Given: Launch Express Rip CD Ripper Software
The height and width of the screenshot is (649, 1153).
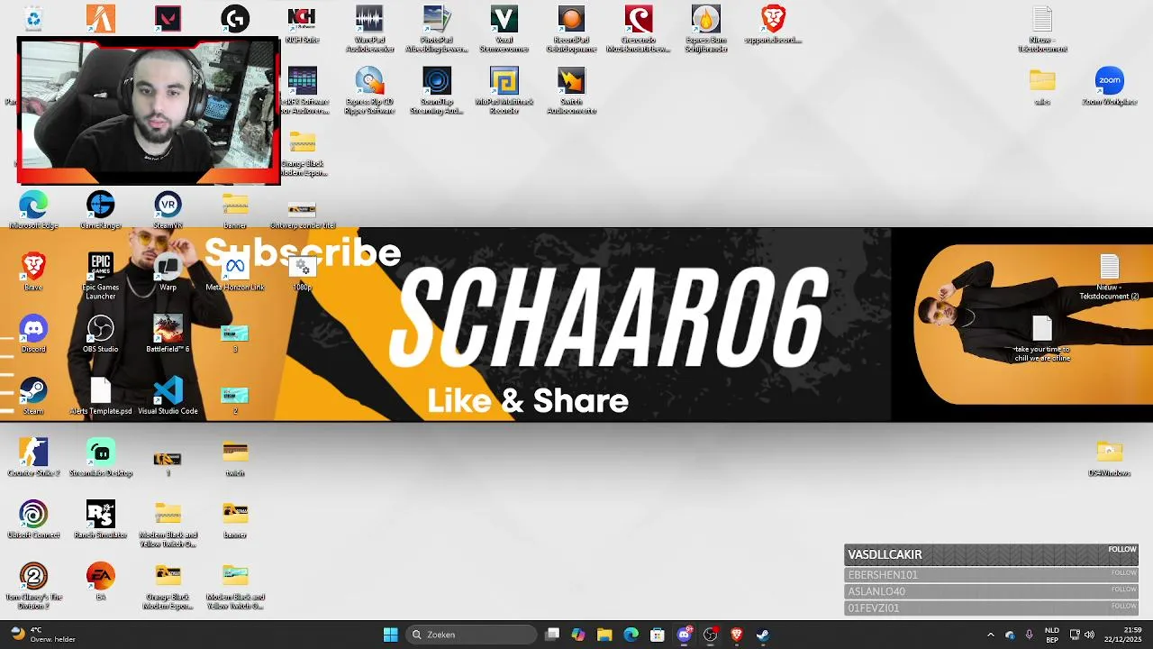Looking at the screenshot, I should (x=369, y=91).
